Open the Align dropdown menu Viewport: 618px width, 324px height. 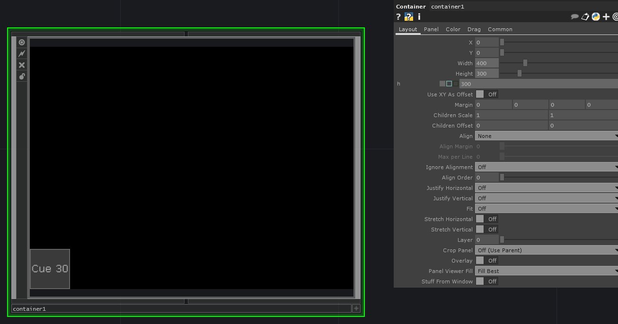(x=546, y=136)
